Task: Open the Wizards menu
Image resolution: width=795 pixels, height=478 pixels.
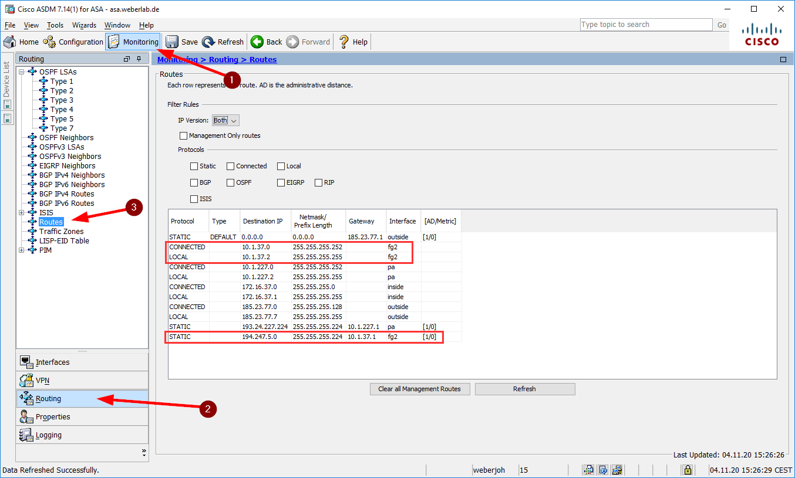Action: 85,25
